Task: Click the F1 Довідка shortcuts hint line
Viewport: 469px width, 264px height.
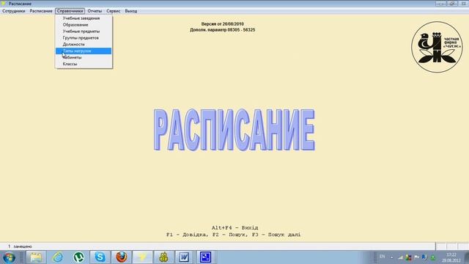Action: pyautogui.click(x=233, y=235)
